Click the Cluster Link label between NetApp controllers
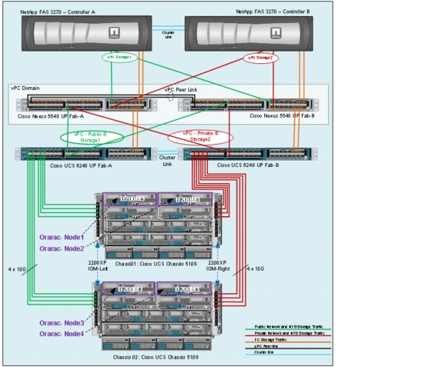 coord(169,35)
